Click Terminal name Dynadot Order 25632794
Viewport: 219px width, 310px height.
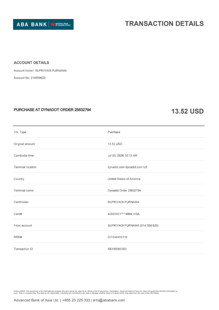[x=124, y=191]
